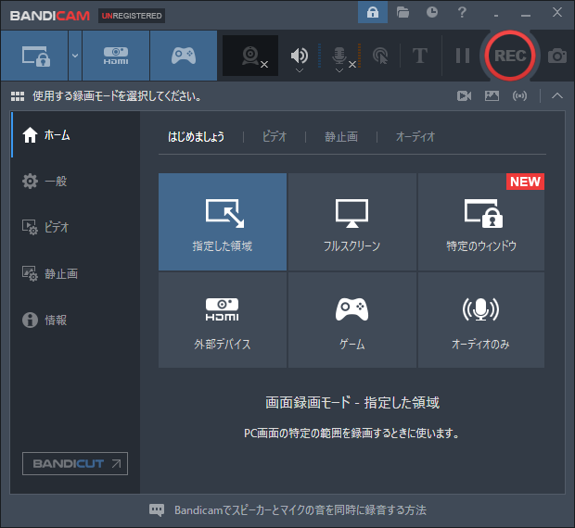Select HDMI device recording mode in toolbar
This screenshot has height=528, width=575.
point(116,56)
